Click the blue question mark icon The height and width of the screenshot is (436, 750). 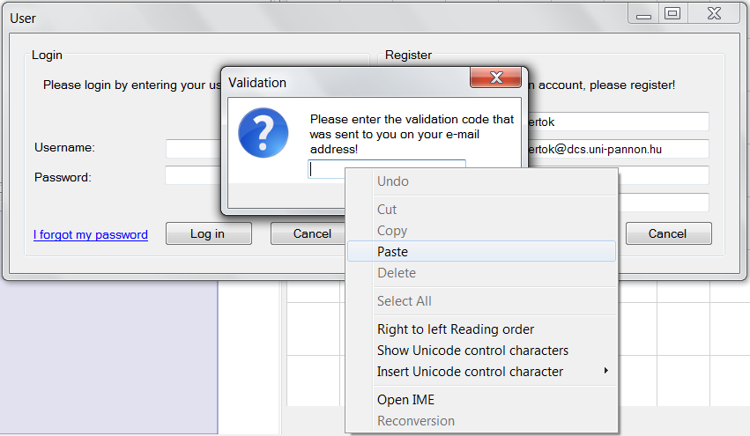click(263, 133)
